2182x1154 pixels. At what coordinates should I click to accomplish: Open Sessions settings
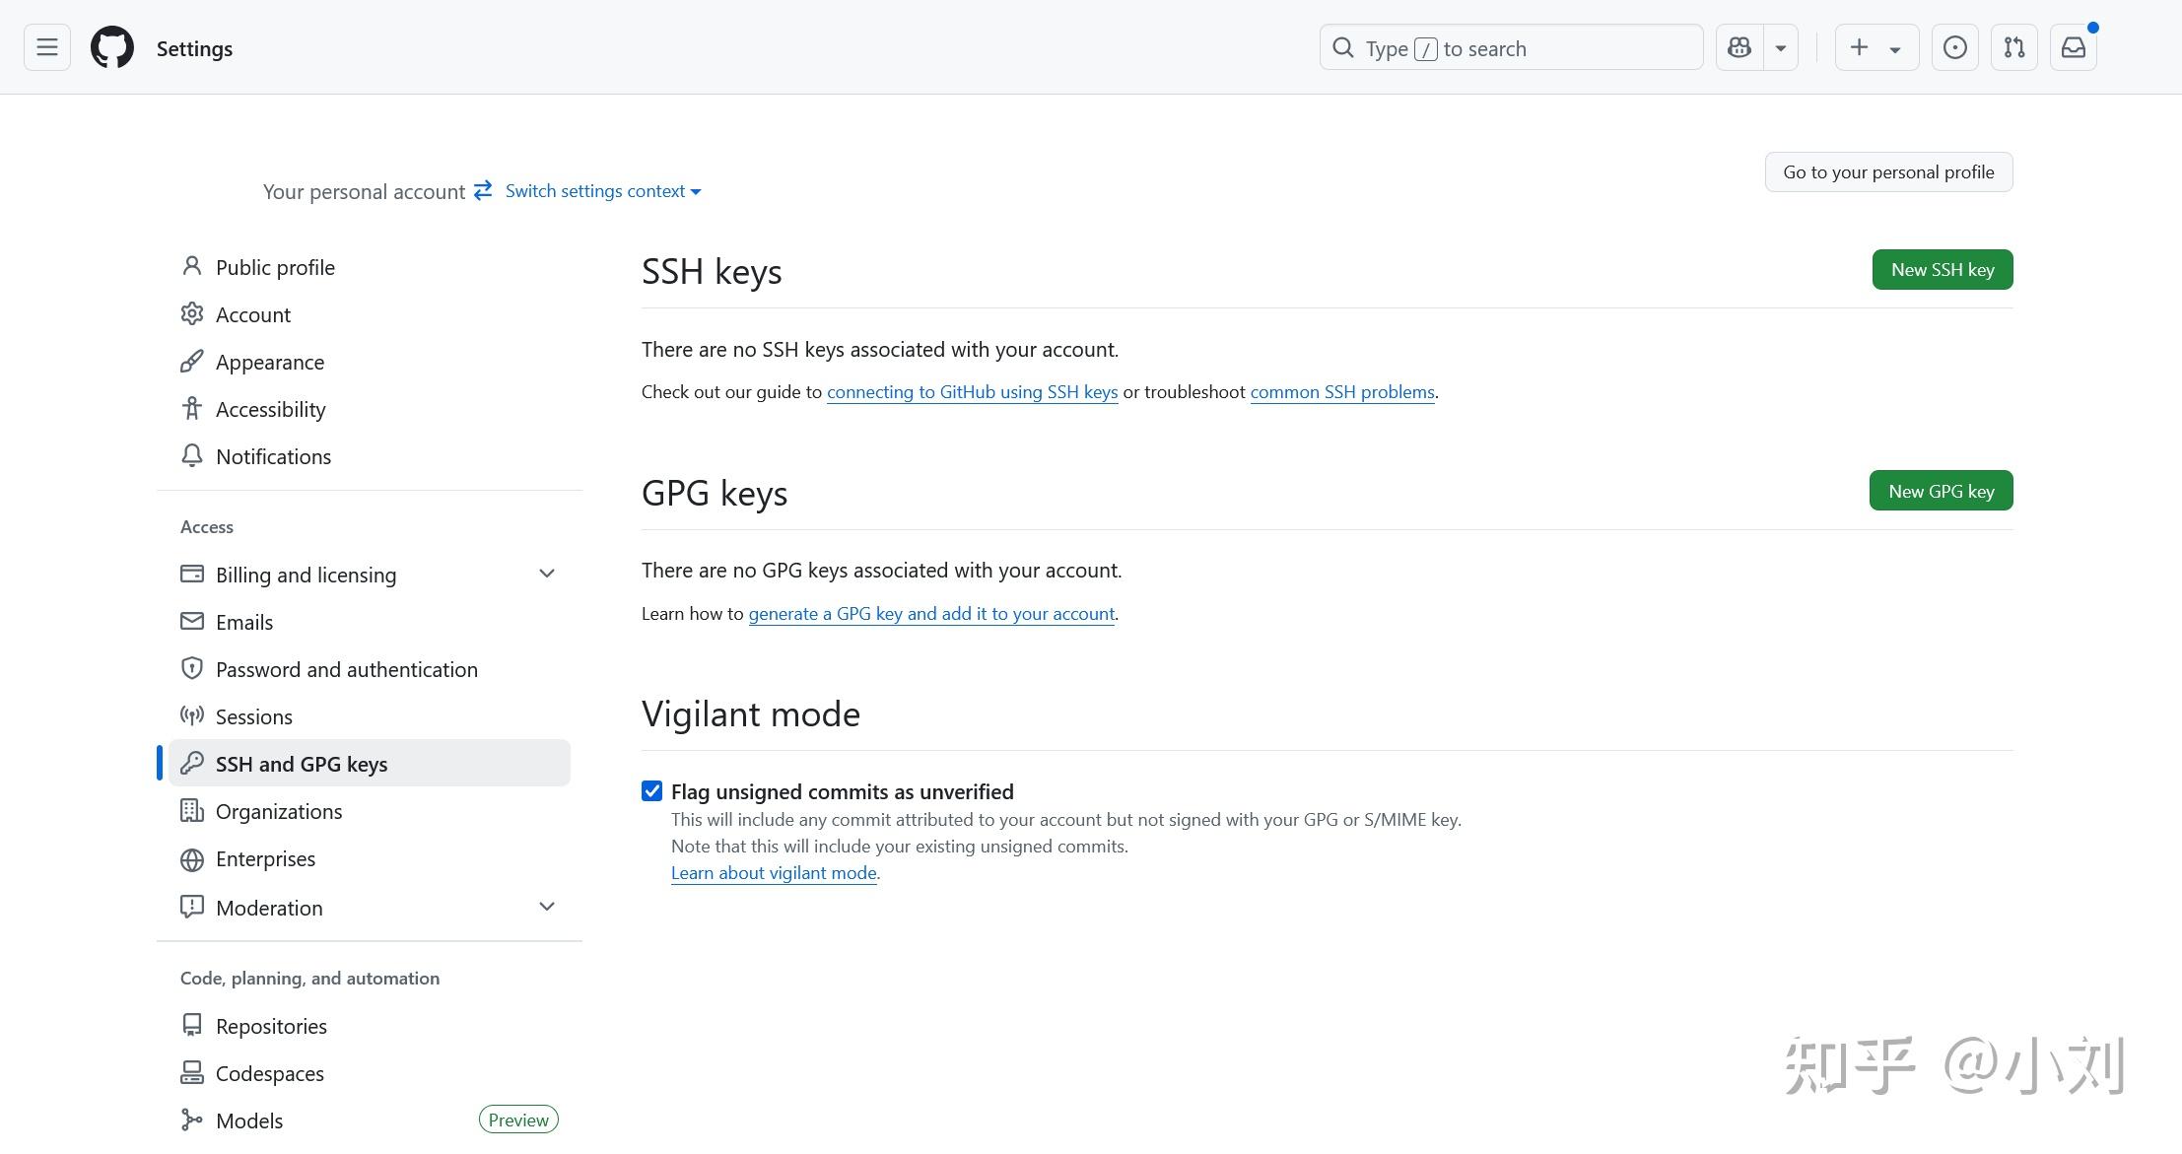[x=253, y=715]
